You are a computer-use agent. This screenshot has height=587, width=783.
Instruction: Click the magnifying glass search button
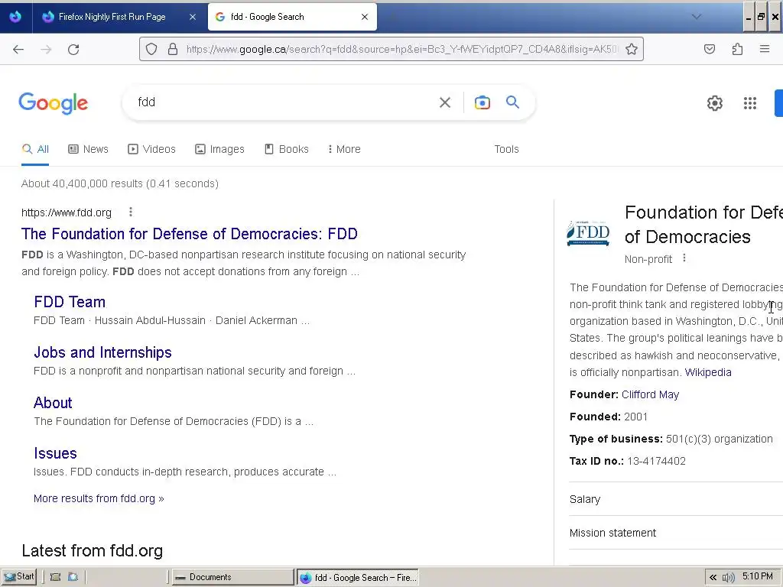[512, 102]
